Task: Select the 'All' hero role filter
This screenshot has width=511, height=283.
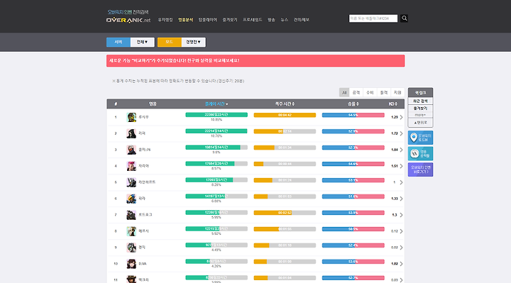Action: 344,93
